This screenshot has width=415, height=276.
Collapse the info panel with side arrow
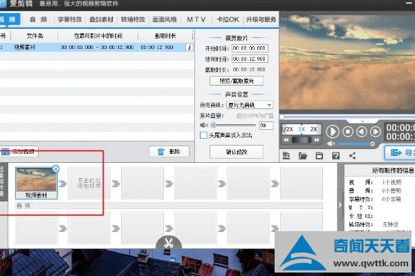tap(340, 204)
